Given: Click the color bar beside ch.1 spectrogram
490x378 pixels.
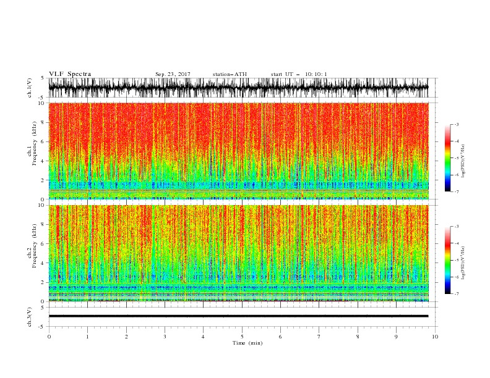Looking at the screenshot, I should (x=447, y=158).
